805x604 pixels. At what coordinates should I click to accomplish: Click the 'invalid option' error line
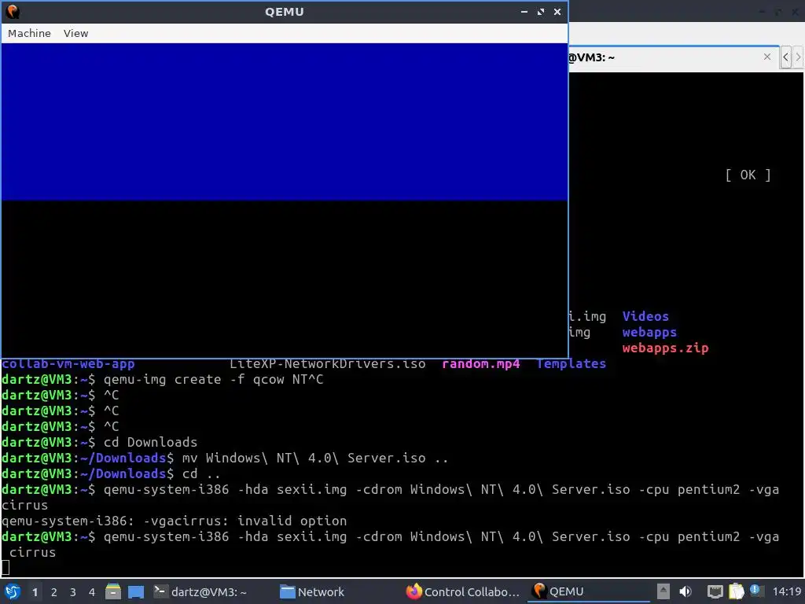[x=174, y=521]
